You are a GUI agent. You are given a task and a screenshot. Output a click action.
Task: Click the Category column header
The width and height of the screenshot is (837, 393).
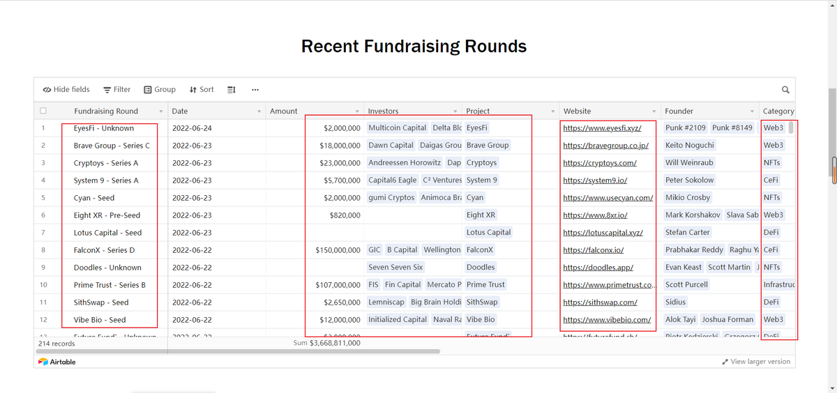(x=778, y=111)
